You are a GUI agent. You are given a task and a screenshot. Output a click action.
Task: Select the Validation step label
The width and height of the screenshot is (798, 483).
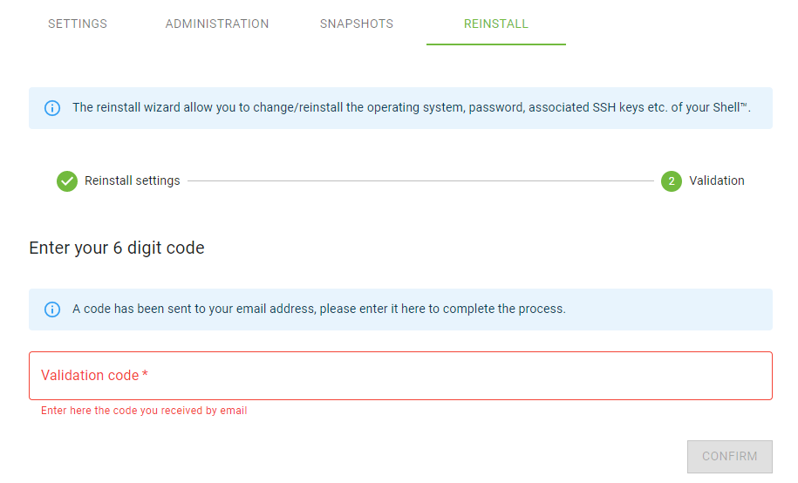coord(717,181)
